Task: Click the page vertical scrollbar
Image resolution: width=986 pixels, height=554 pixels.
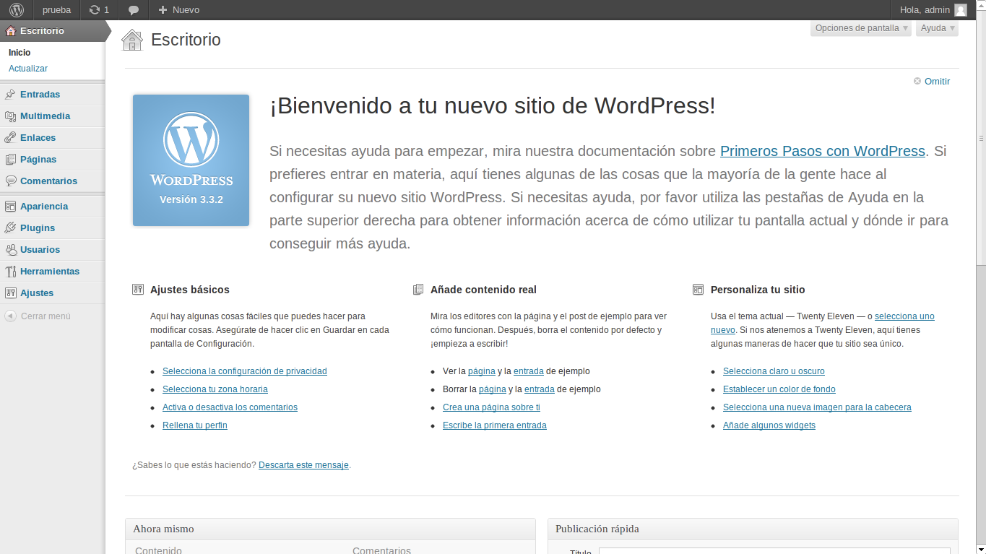Action: (981, 137)
